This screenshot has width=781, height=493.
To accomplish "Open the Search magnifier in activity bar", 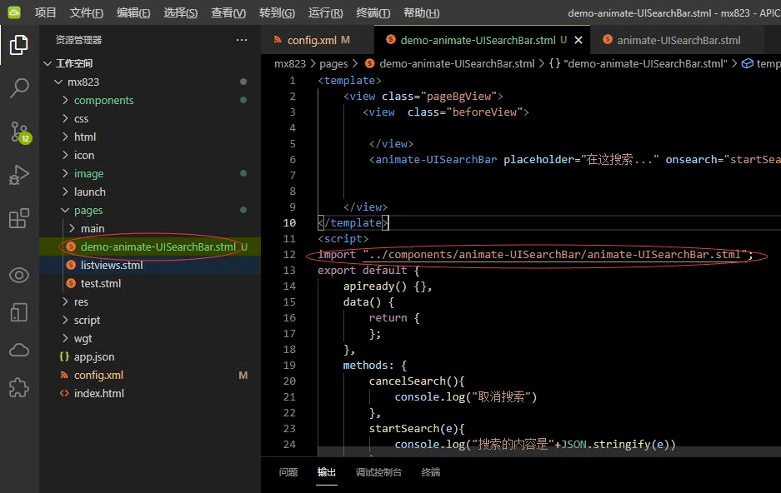I will pos(19,88).
